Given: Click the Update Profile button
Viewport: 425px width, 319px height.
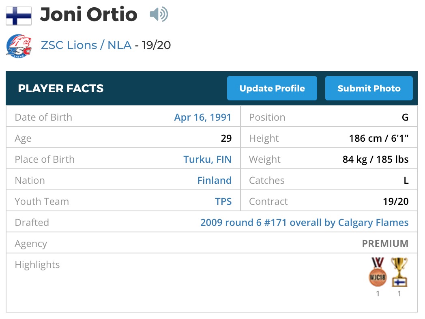Looking at the screenshot, I should point(272,88).
